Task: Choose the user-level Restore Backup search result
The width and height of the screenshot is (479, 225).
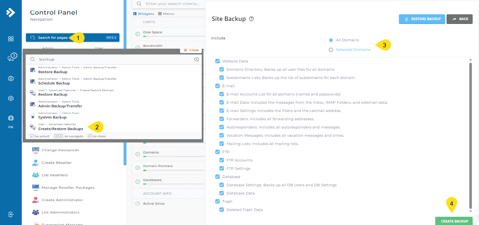Action: coord(114,92)
